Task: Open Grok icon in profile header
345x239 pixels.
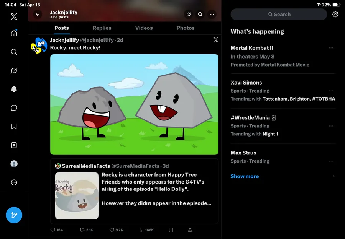Action: (189, 14)
